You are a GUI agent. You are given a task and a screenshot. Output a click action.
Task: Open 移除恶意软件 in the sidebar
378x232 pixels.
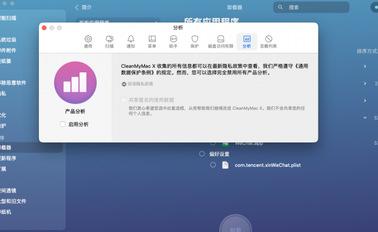tap(13, 83)
